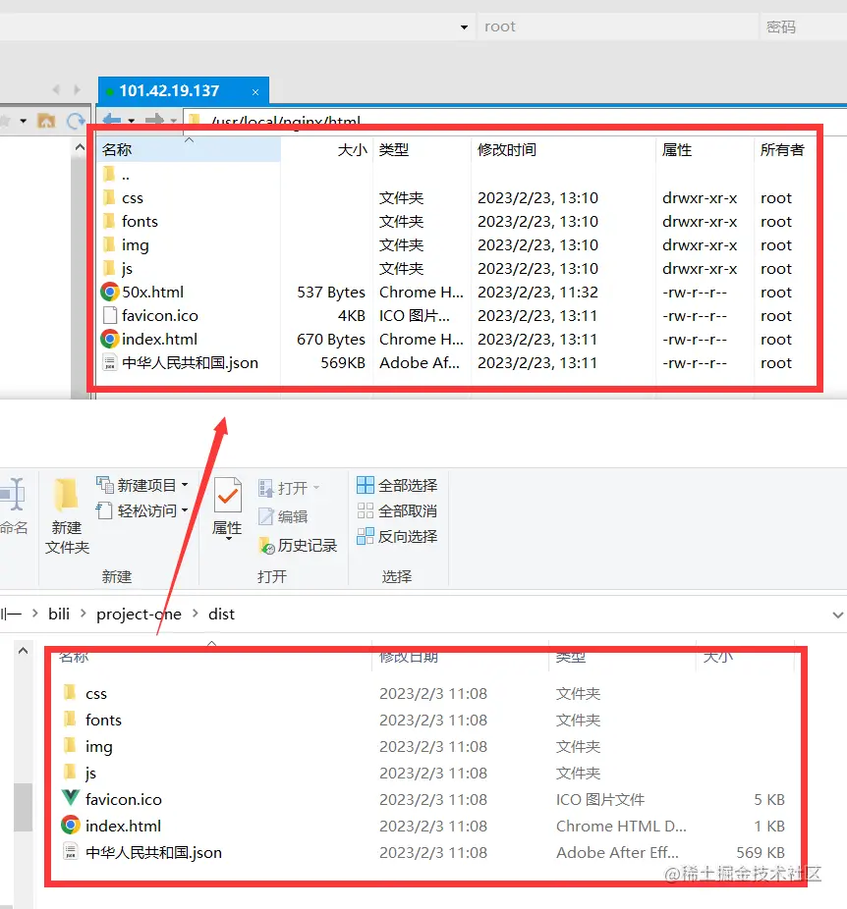Click the refresh icon in local pane toolbar

point(76,121)
